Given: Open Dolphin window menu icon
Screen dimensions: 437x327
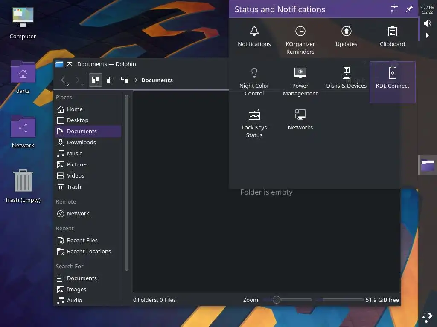Looking at the screenshot, I should (59, 64).
